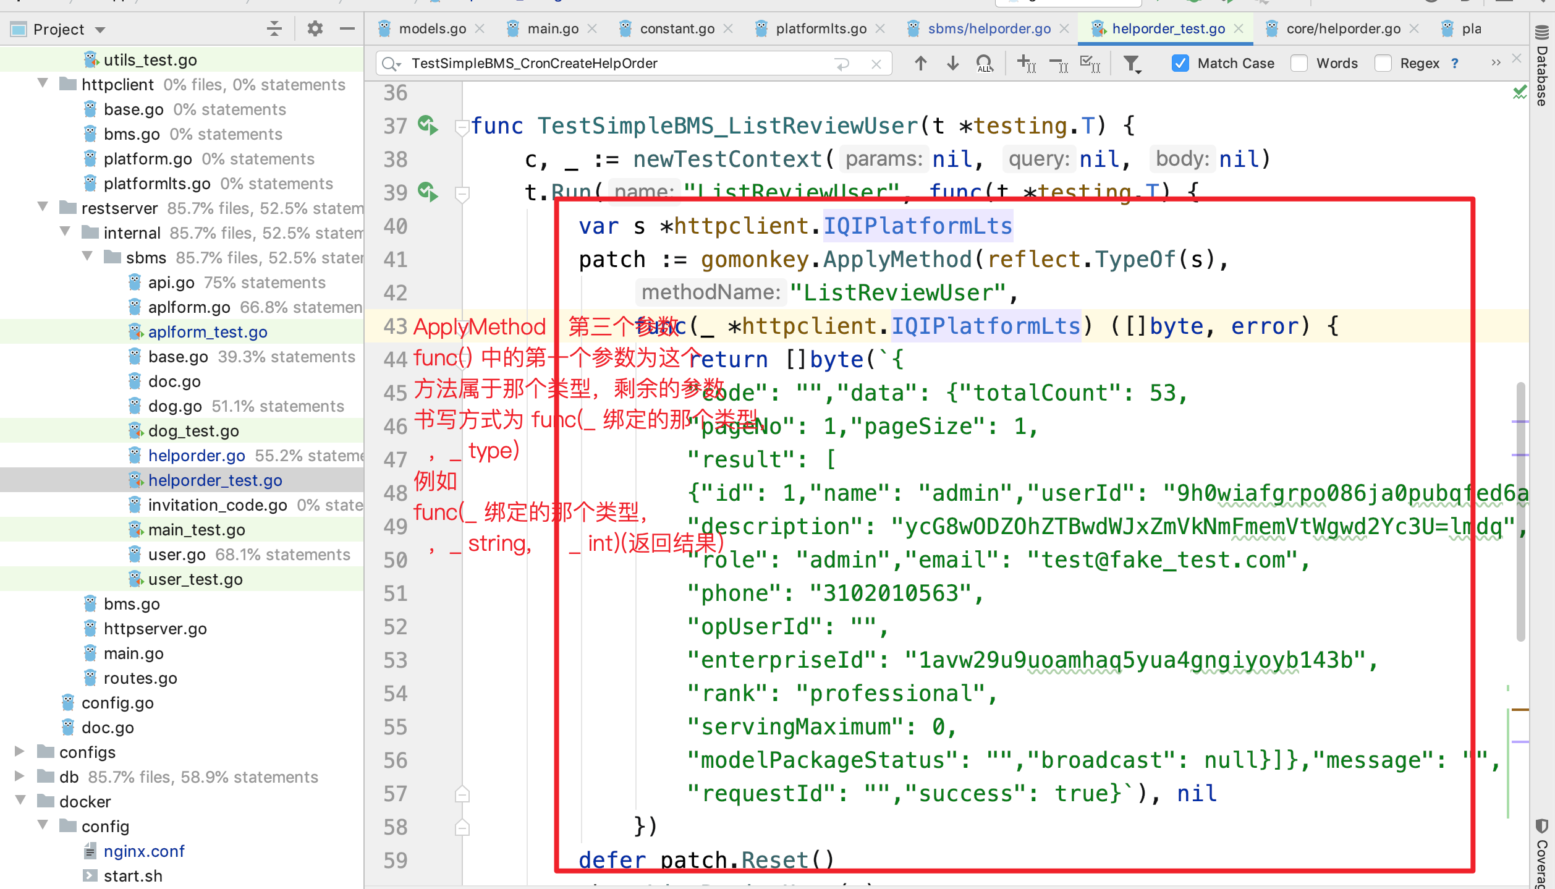1555x889 pixels.
Task: Go to previous search occurrence arrow
Action: [920, 63]
